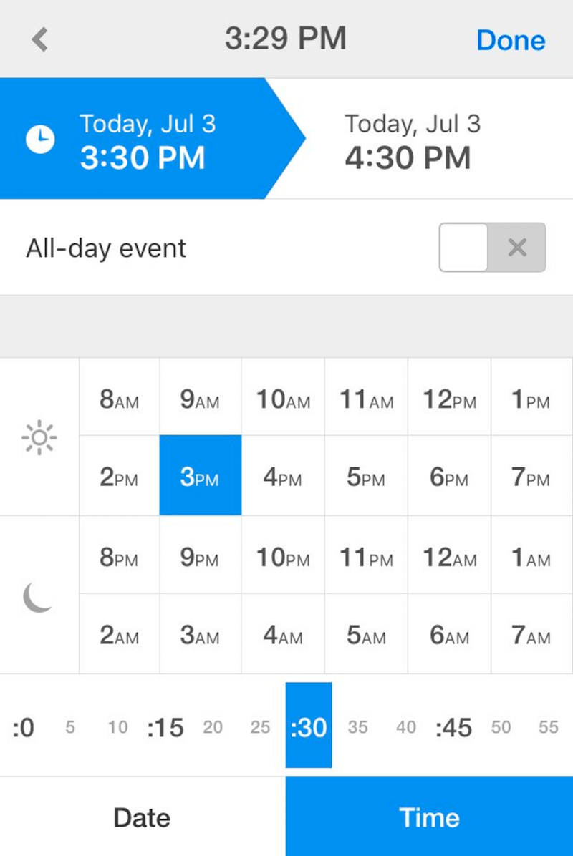Switch to the Date tab

coord(143,817)
